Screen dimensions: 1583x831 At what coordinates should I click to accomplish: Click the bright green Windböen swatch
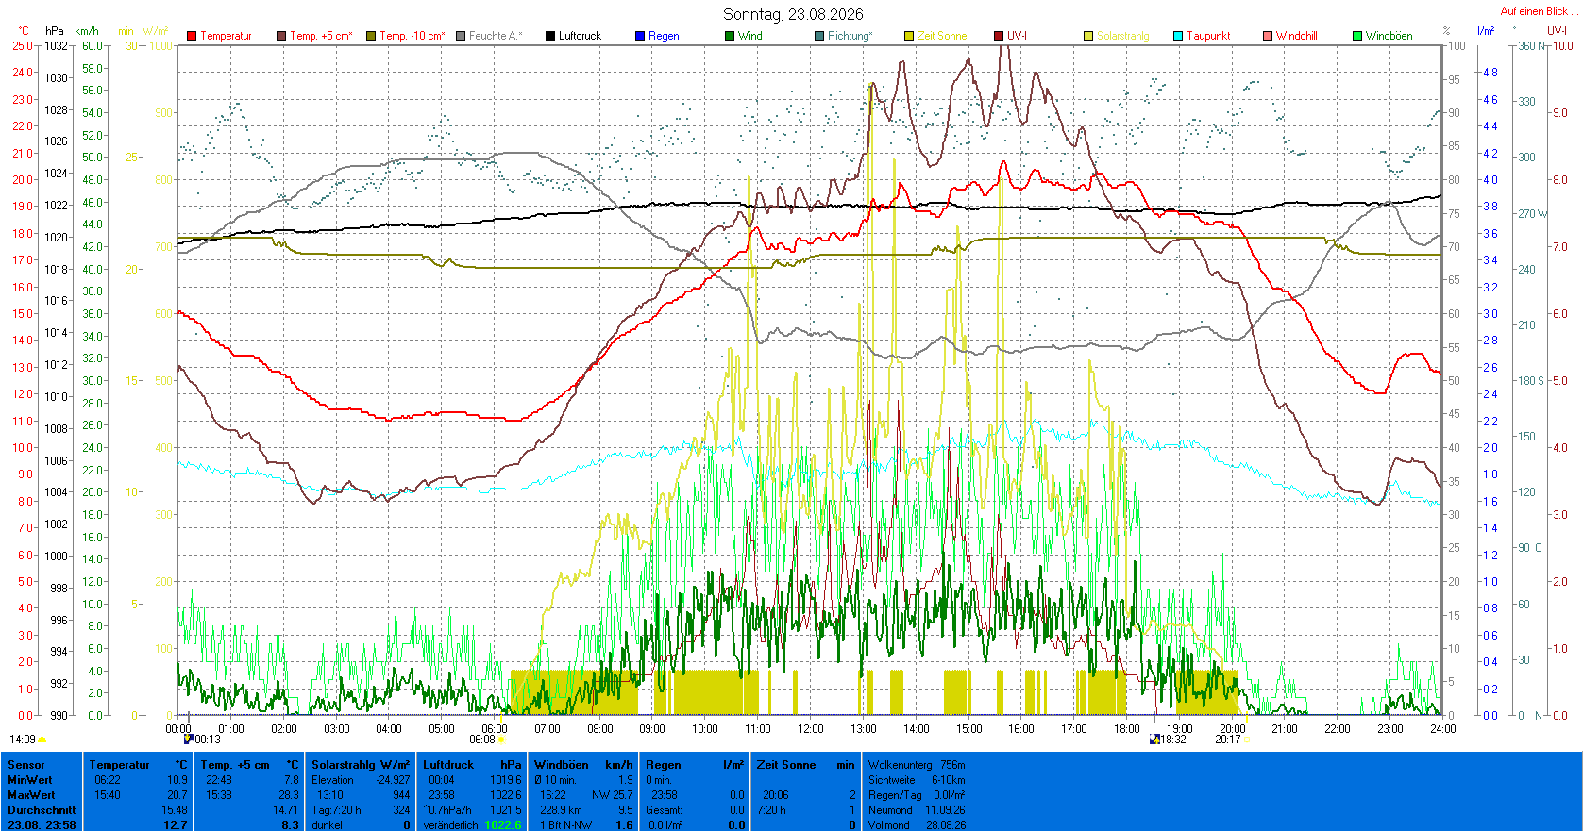coord(1357,36)
